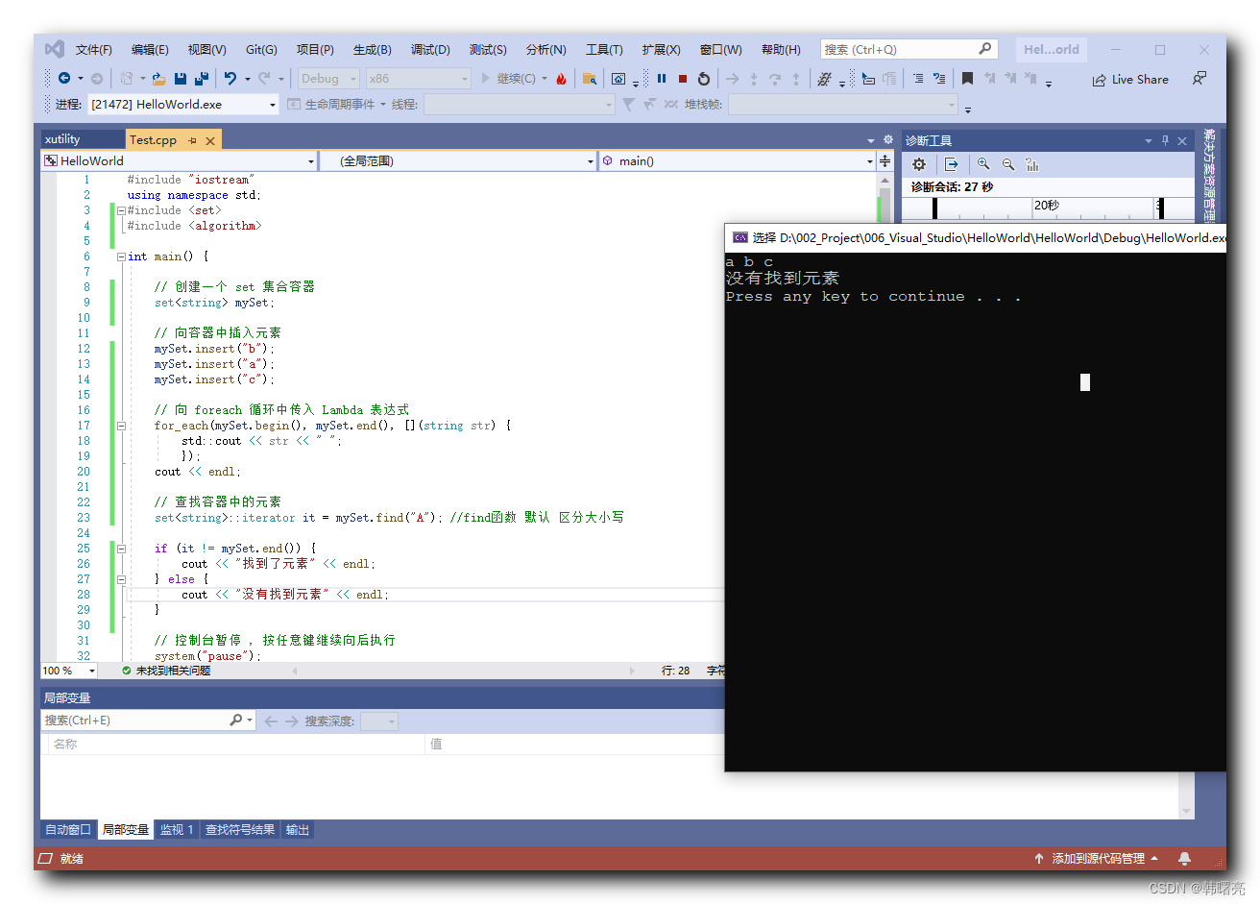
Task: Click the navigate backward arrow icon
Action: click(x=64, y=79)
